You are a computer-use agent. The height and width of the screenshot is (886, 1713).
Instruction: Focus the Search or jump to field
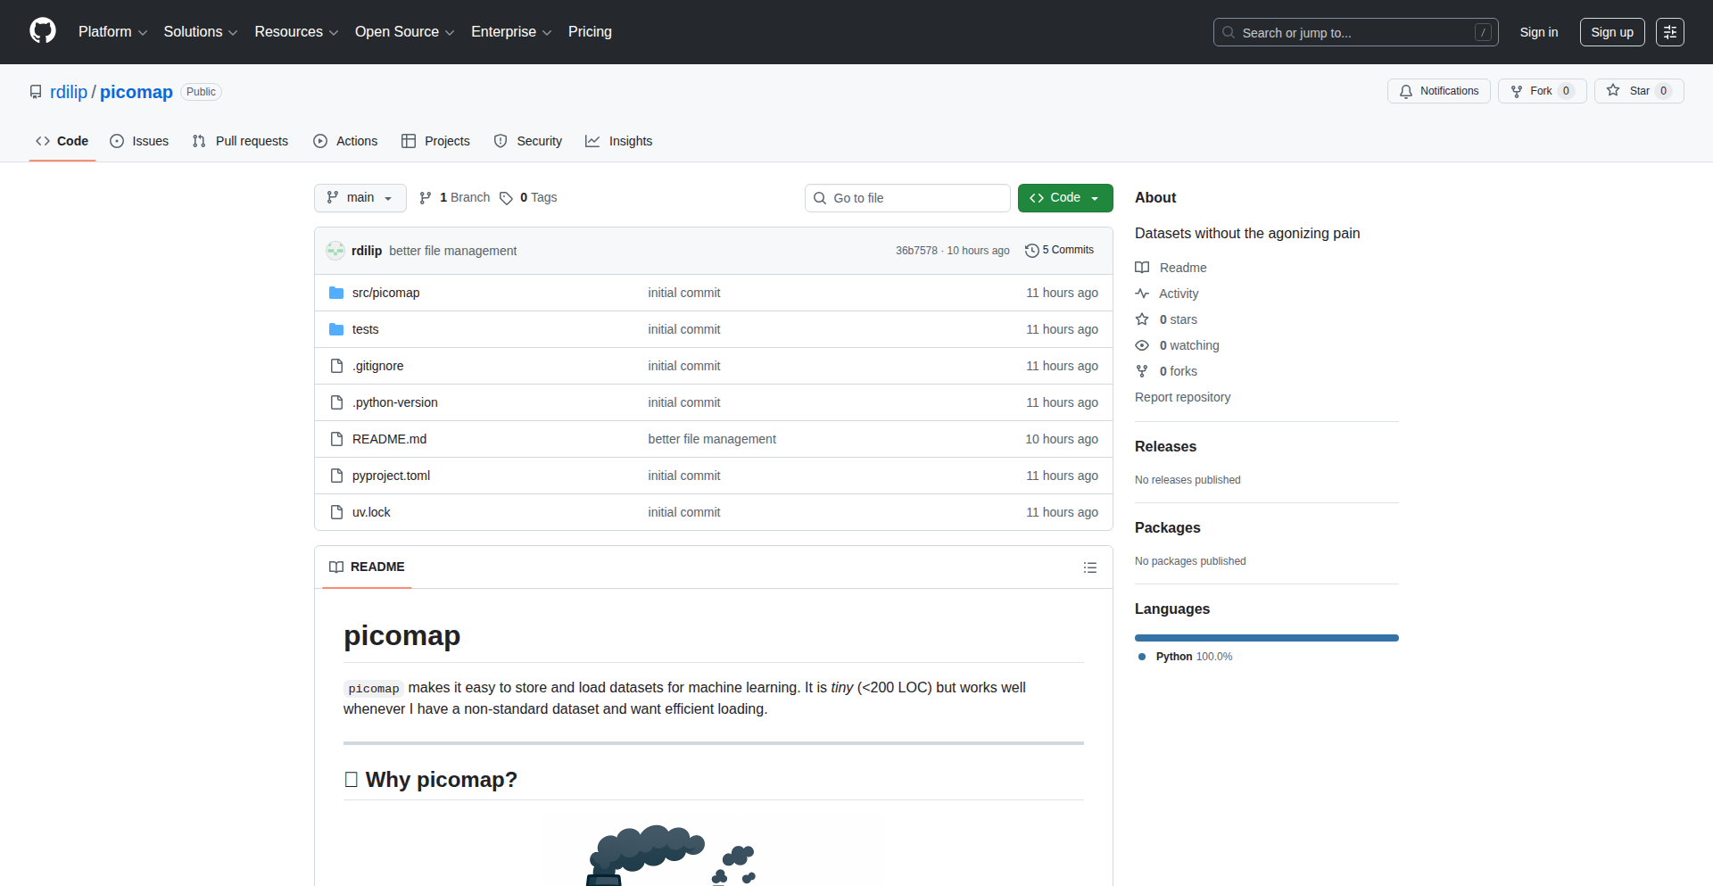pyautogui.click(x=1355, y=32)
